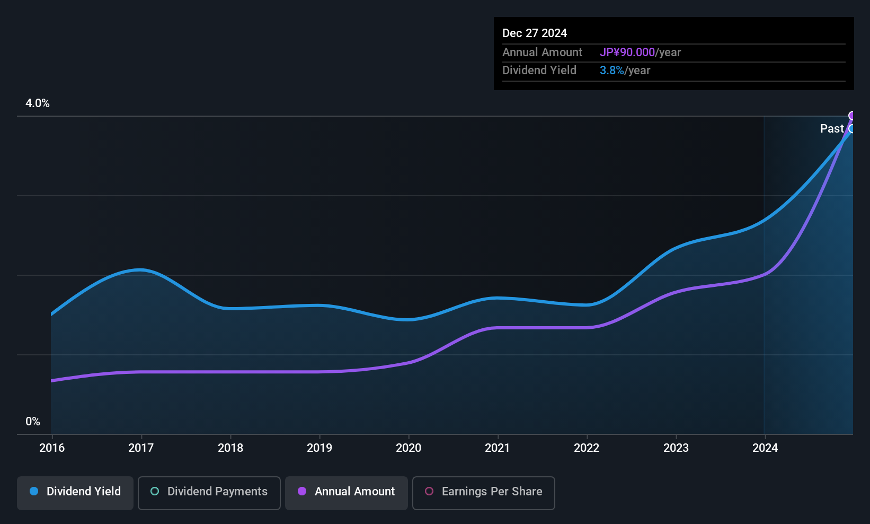This screenshot has height=524, width=870.
Task: Select the 2024 x-axis year label
Action: (x=765, y=448)
